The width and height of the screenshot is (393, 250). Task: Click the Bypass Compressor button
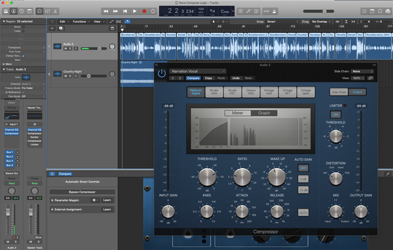tap(83, 192)
